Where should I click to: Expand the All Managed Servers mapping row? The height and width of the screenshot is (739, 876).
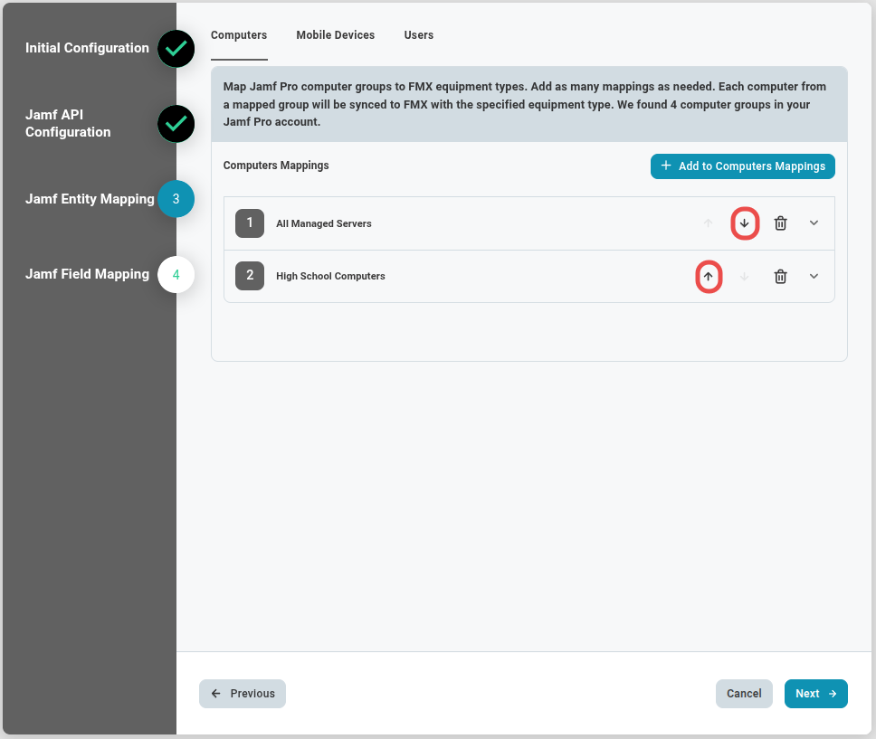tap(814, 223)
